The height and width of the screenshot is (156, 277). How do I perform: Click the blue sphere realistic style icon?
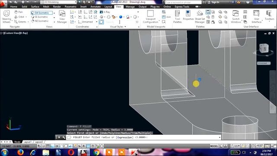(121, 17)
